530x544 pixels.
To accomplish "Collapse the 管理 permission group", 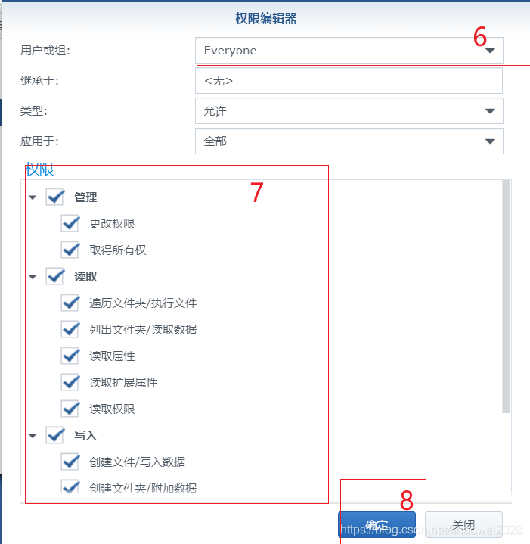I will coord(33,197).
